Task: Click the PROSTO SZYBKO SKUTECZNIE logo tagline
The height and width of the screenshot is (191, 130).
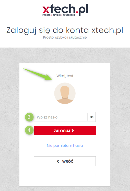Action: (x=59, y=15)
